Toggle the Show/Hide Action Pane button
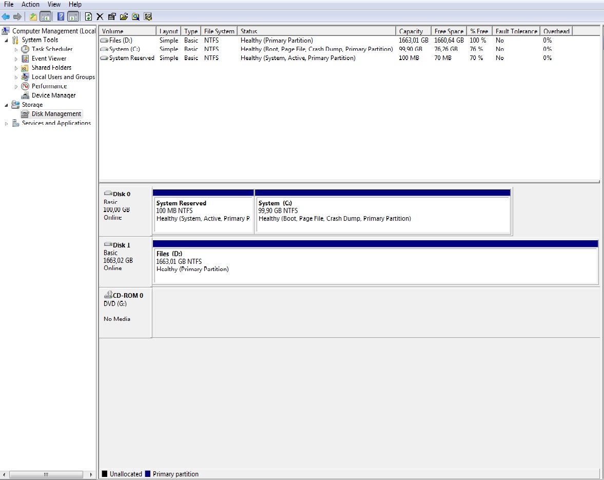 (73, 16)
